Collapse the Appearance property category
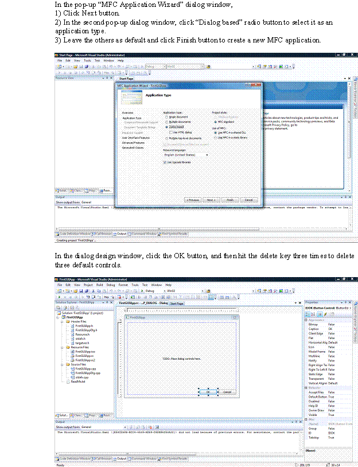The image size is (358, 467). click(306, 320)
